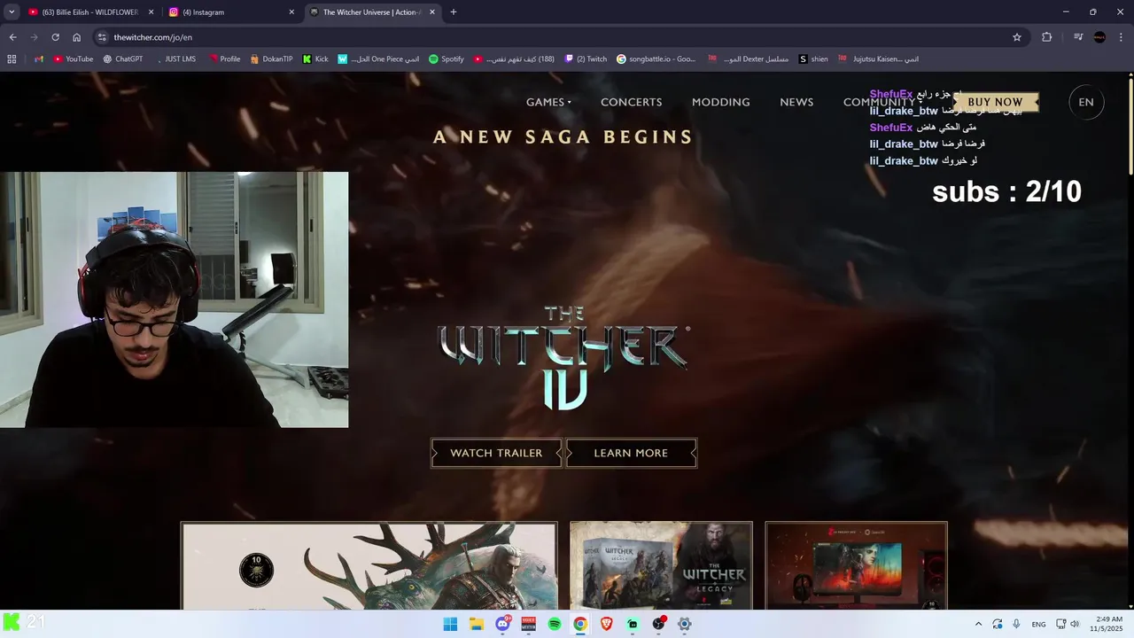Close the Billie Eilish tab
Screen dimensions: 1134x638
coord(151,12)
